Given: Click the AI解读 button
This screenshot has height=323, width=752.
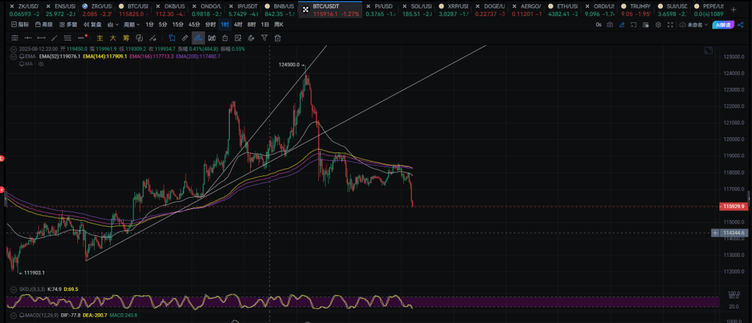Looking at the screenshot, I should [x=723, y=24].
